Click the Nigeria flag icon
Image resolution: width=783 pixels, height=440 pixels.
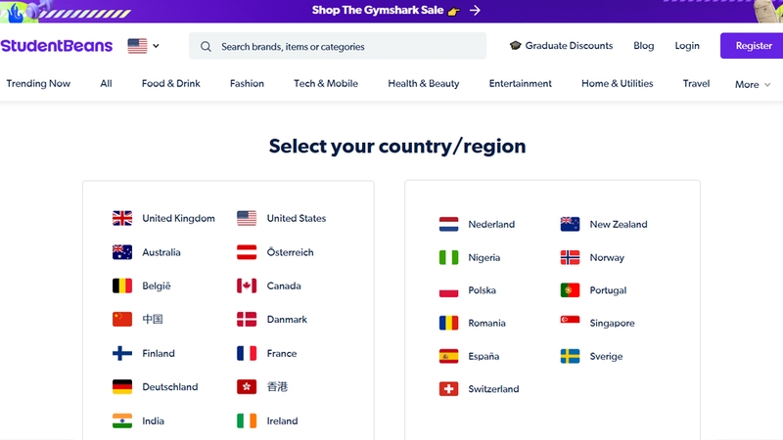[x=448, y=257]
